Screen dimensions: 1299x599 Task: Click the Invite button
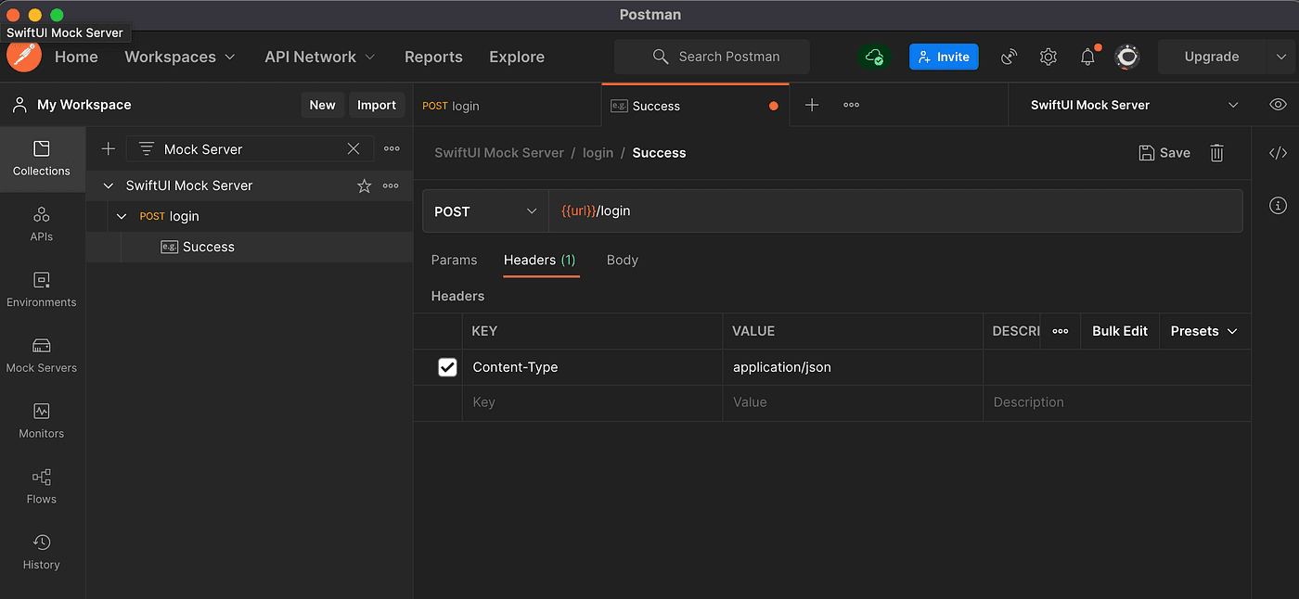pos(944,57)
